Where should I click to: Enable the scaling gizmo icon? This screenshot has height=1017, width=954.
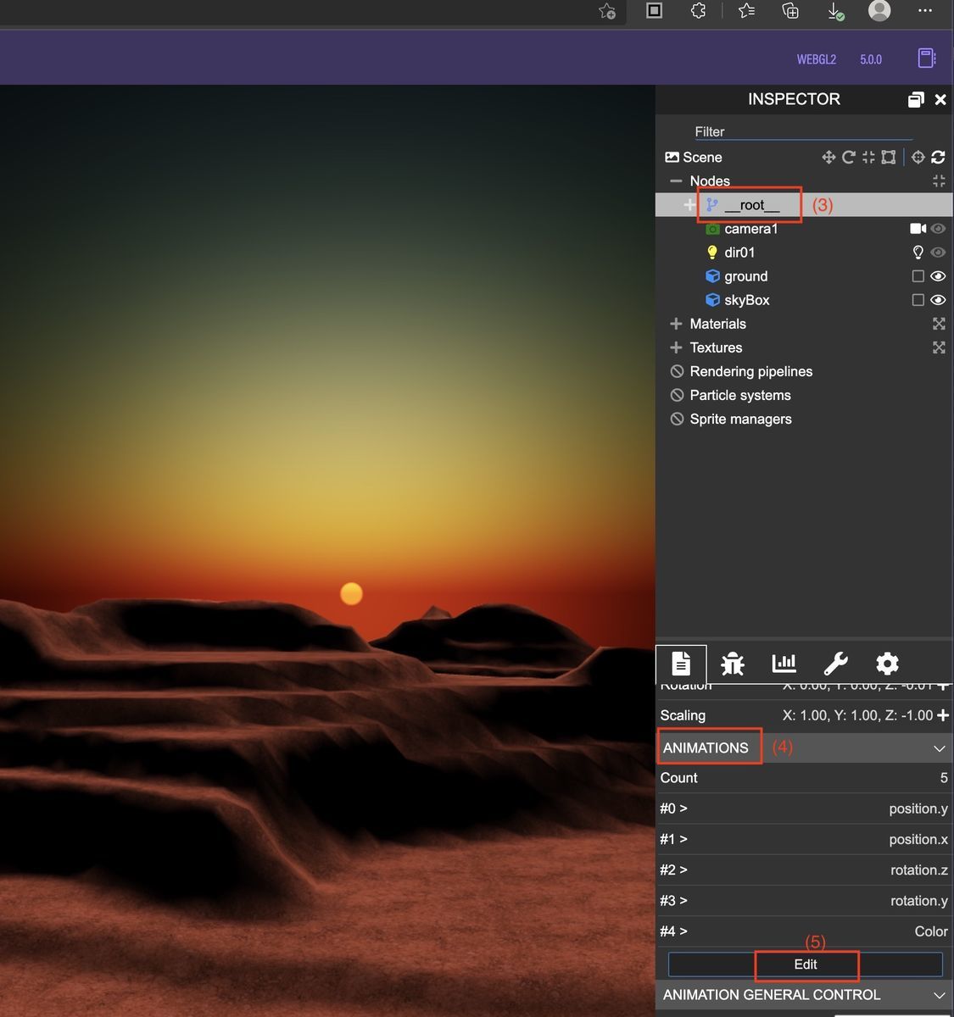868,157
